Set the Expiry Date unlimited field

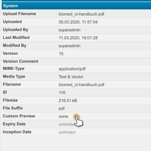pos(67,124)
